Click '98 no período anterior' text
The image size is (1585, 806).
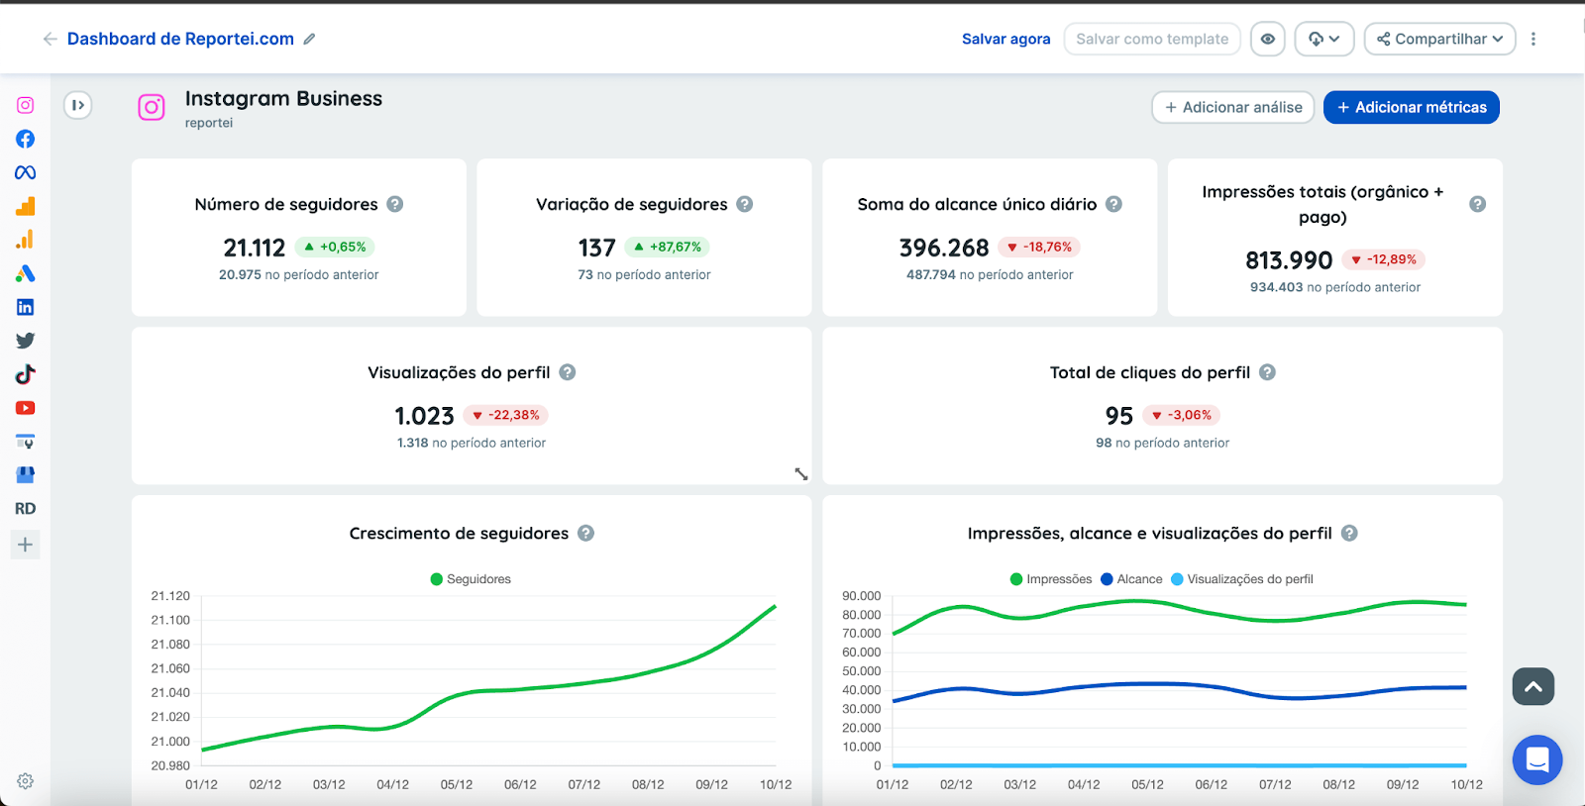coord(1163,443)
